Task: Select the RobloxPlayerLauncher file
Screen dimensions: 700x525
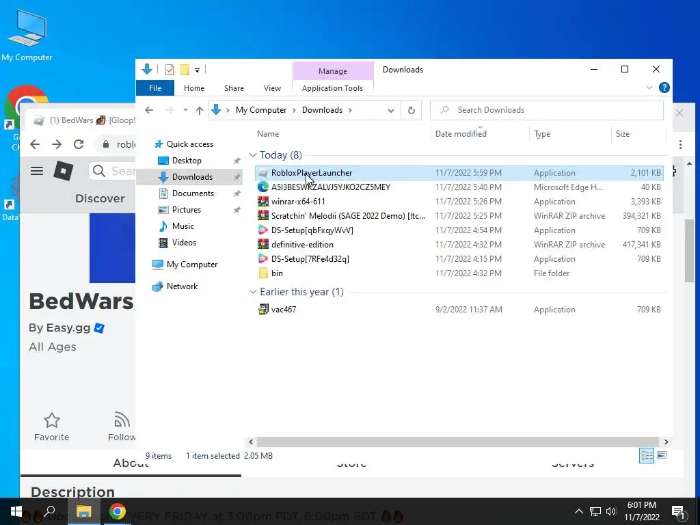Action: [459, 173]
